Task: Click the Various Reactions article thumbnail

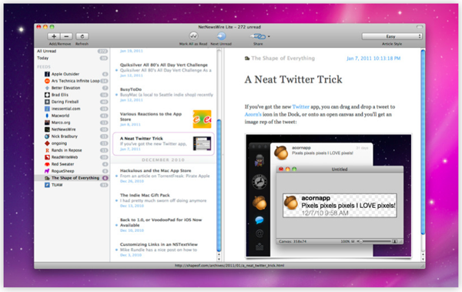Action: (x=202, y=119)
